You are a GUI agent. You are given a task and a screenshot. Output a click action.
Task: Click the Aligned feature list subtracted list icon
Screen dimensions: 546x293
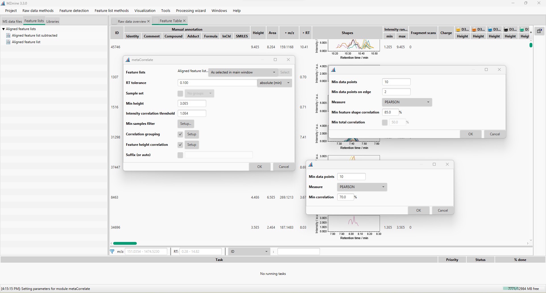(x=8, y=35)
